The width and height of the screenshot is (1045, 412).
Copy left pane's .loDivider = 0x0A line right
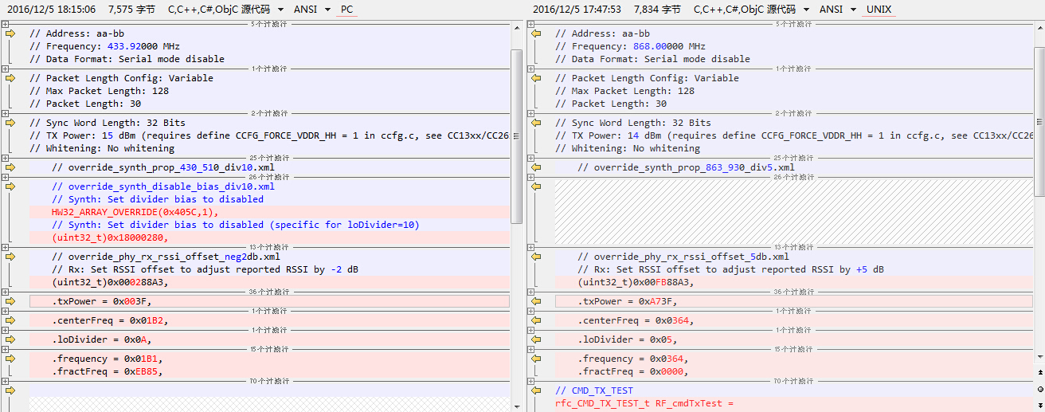click(x=10, y=339)
